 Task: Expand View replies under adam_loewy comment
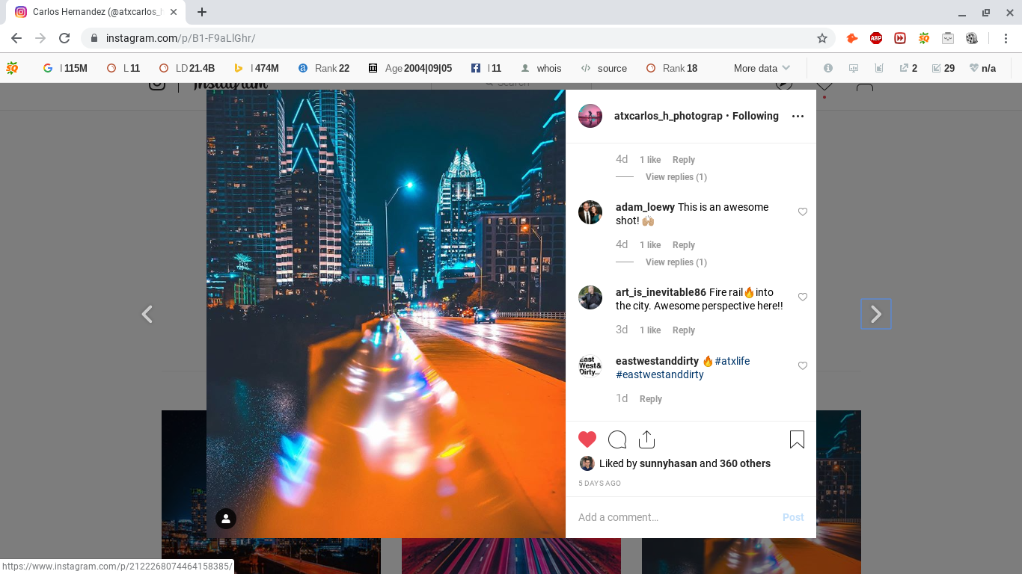pyautogui.click(x=676, y=262)
